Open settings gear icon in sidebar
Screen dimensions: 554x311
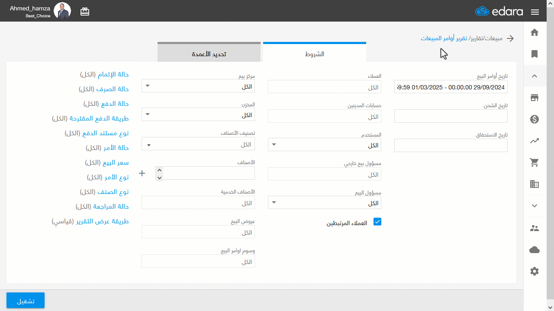click(535, 271)
